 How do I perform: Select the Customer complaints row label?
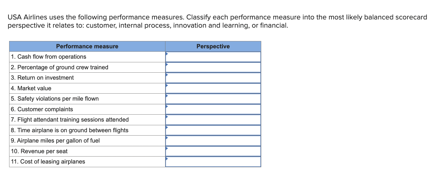click(43, 109)
